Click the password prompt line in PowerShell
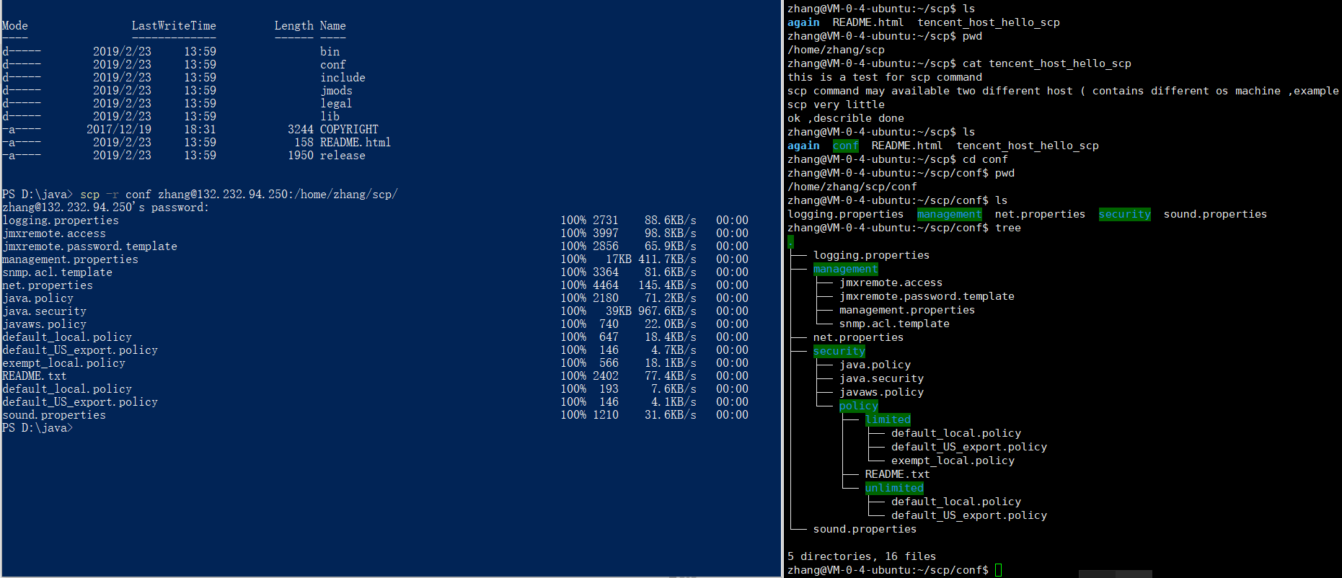Viewport: 1342px width, 578px height. tap(105, 208)
